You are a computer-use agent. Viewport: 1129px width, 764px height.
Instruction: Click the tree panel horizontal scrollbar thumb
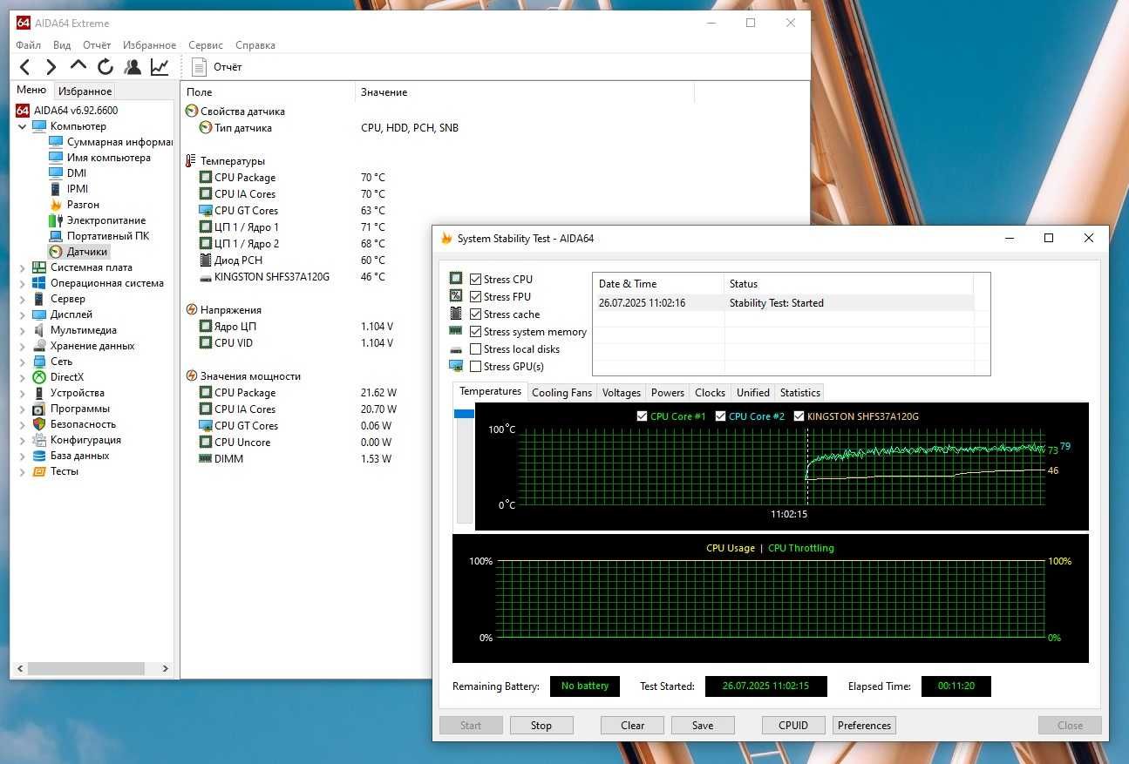85,669
